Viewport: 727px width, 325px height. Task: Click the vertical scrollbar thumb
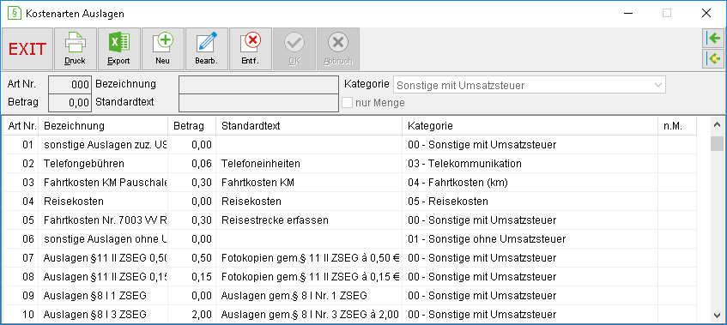point(717,144)
